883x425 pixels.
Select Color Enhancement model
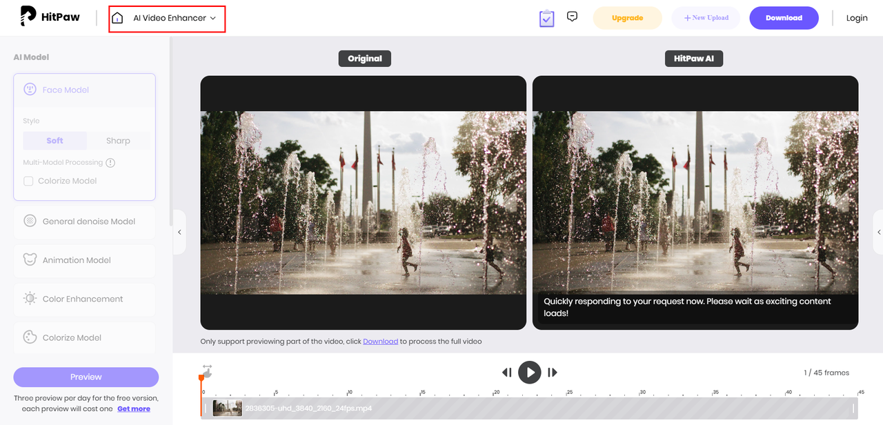84,299
